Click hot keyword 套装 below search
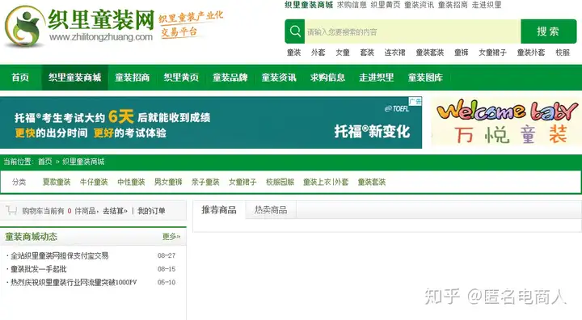The image size is (582, 320). pyautogui.click(x=367, y=53)
